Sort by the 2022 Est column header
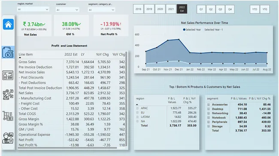279x156 pixels. tap(71, 55)
